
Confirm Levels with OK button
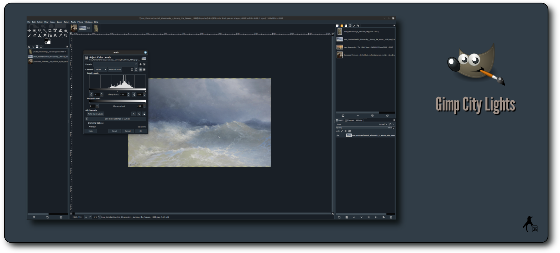coord(141,131)
